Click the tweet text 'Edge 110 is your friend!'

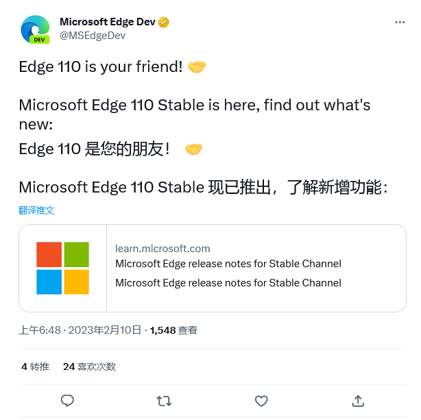click(x=100, y=67)
